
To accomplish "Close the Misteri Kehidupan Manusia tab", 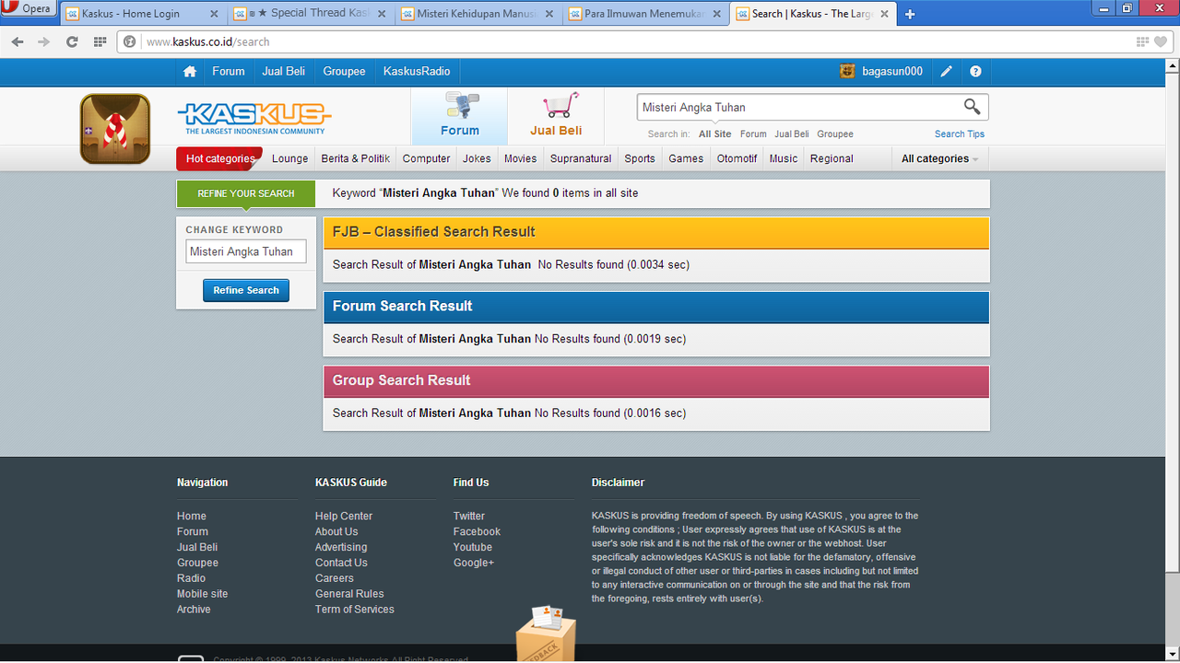I will [550, 14].
